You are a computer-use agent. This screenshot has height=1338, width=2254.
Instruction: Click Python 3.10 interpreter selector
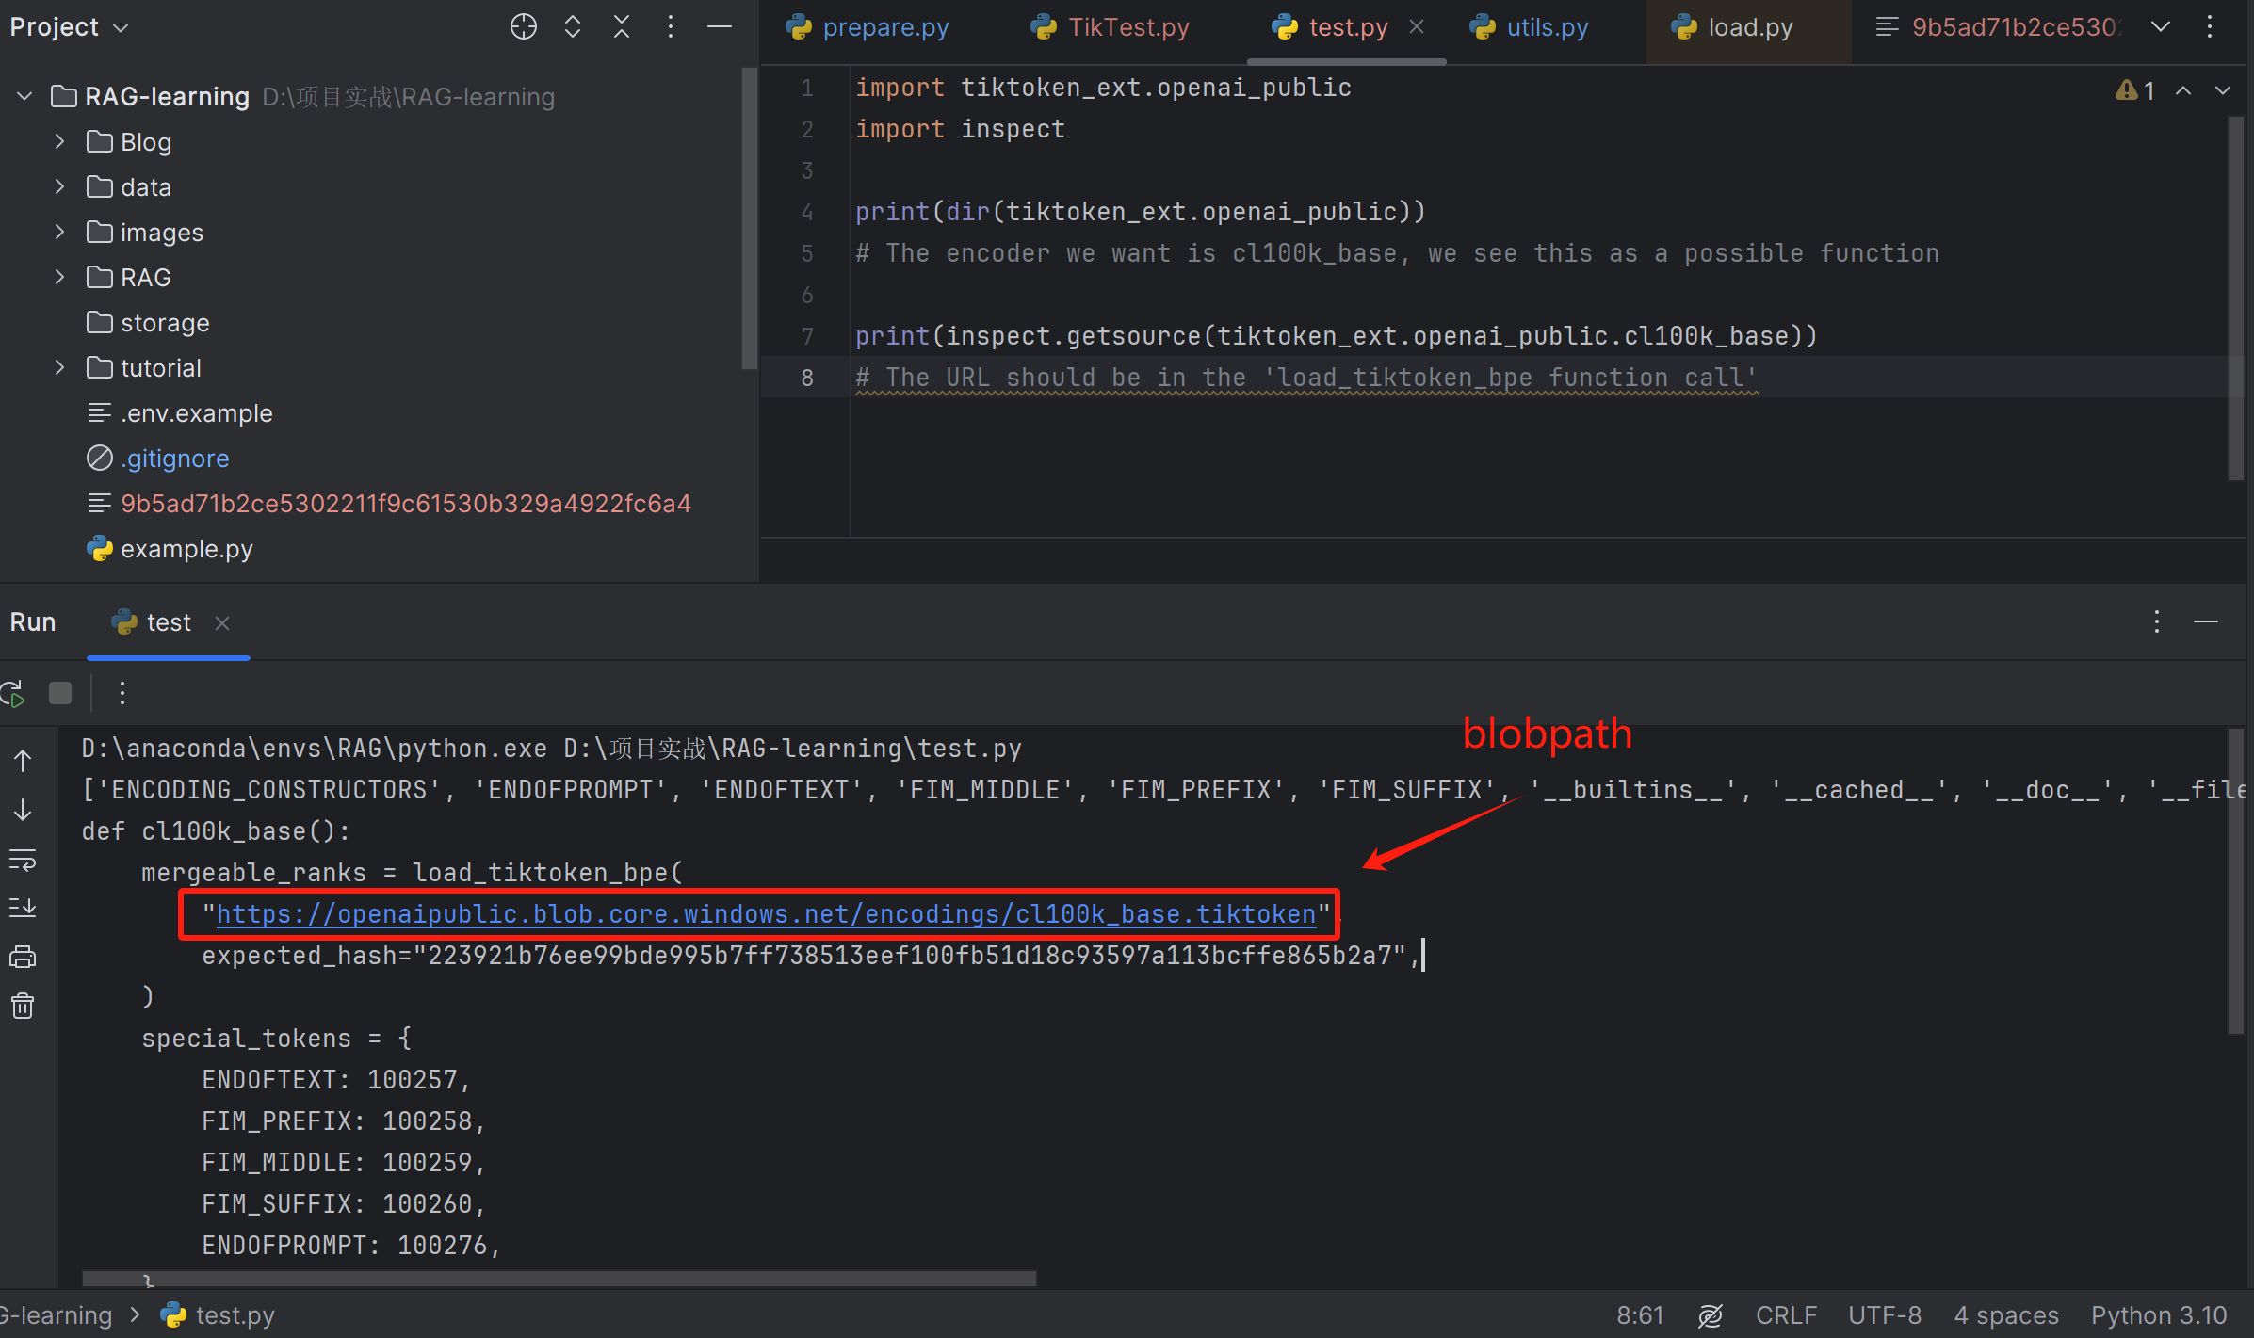pos(2159,1315)
